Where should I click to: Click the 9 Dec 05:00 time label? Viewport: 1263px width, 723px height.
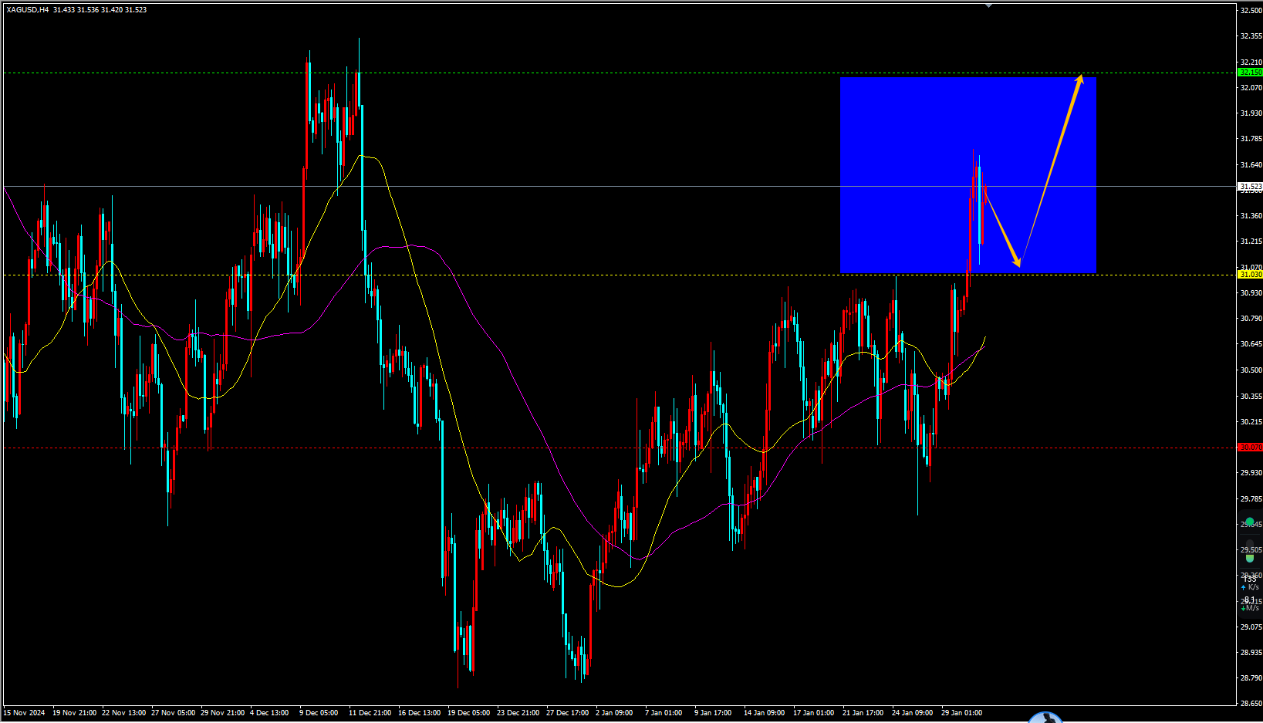319,713
